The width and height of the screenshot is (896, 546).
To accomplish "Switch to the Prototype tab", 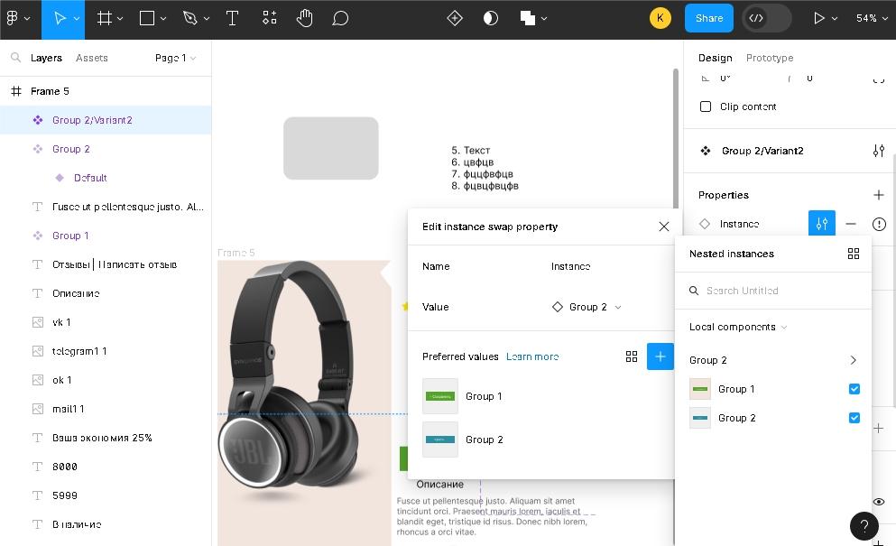I will pyautogui.click(x=769, y=58).
